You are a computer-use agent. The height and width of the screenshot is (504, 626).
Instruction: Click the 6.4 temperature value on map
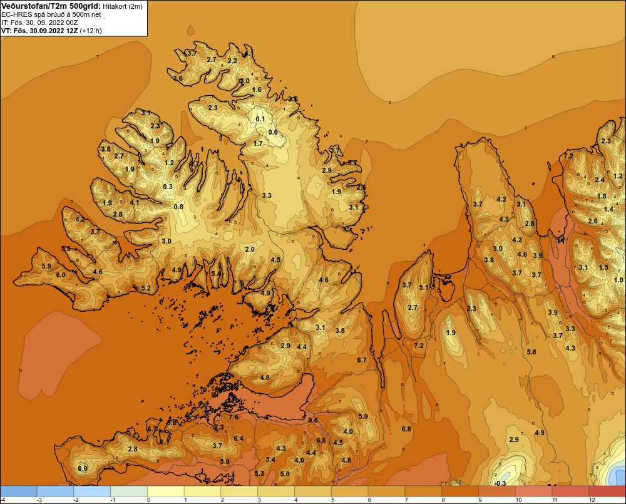(239, 438)
